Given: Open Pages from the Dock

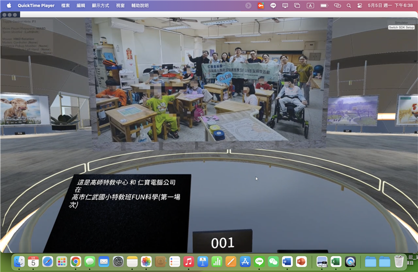Looking at the screenshot, I should tap(231, 262).
